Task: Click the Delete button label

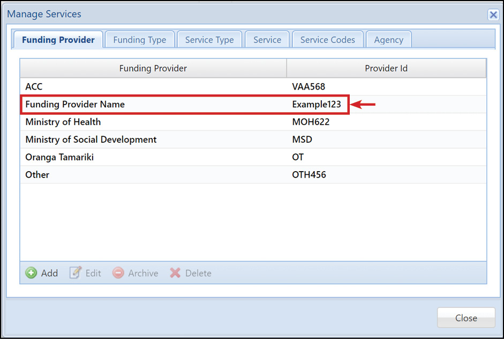Action: click(198, 273)
